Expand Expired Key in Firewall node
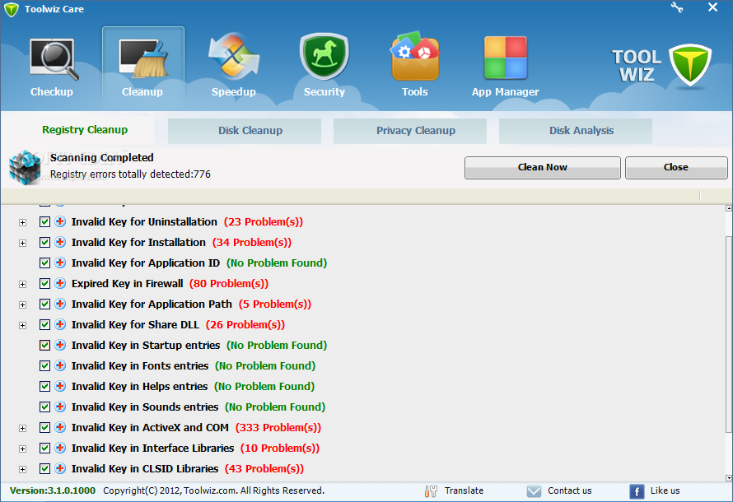The width and height of the screenshot is (733, 502). (22, 285)
